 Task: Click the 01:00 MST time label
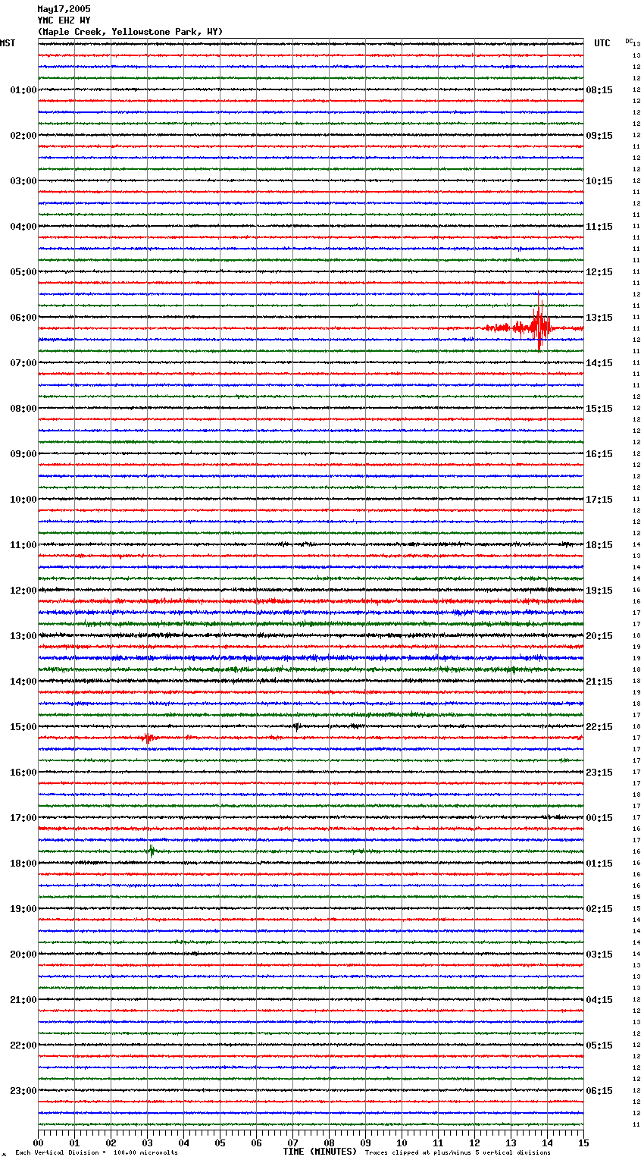coord(23,90)
